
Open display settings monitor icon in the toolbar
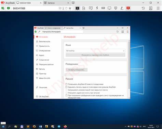(x=109, y=8)
